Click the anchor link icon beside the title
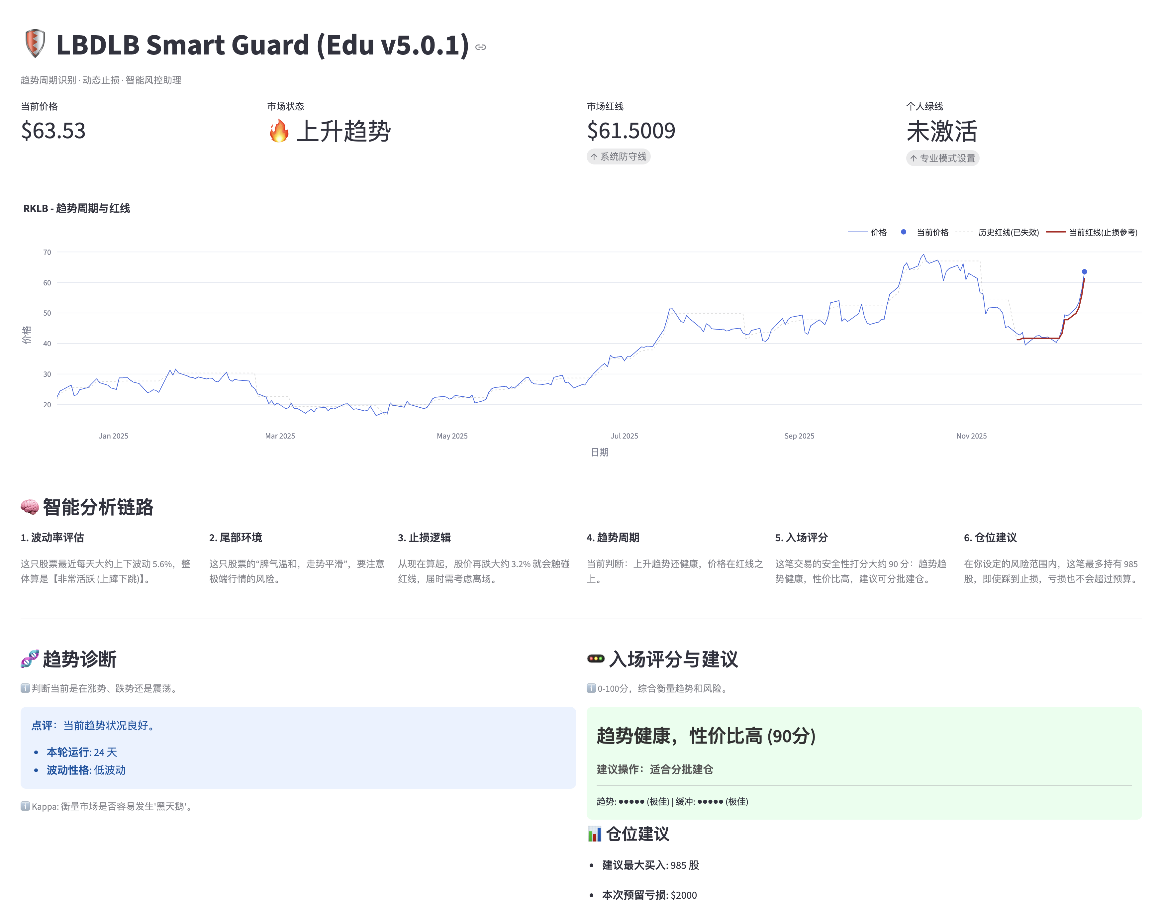This screenshot has height=911, width=1166. click(480, 47)
